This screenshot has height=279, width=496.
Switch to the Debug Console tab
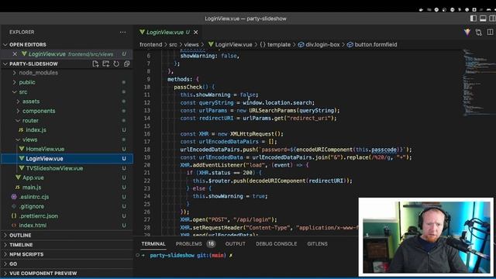click(276, 244)
